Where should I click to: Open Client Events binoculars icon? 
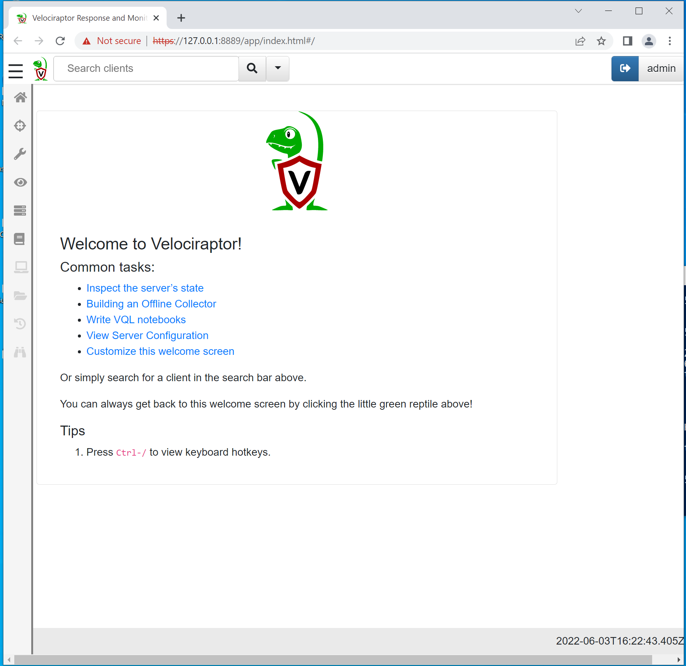[x=20, y=352]
